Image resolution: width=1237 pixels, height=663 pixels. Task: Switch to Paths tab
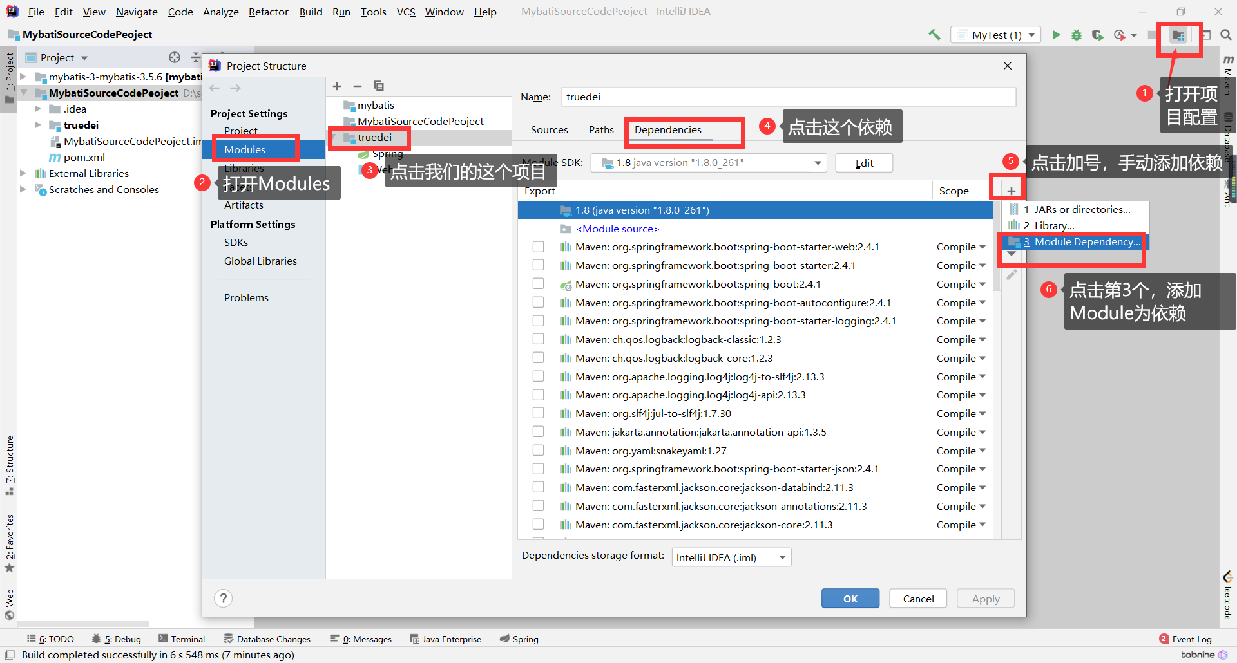click(x=601, y=129)
